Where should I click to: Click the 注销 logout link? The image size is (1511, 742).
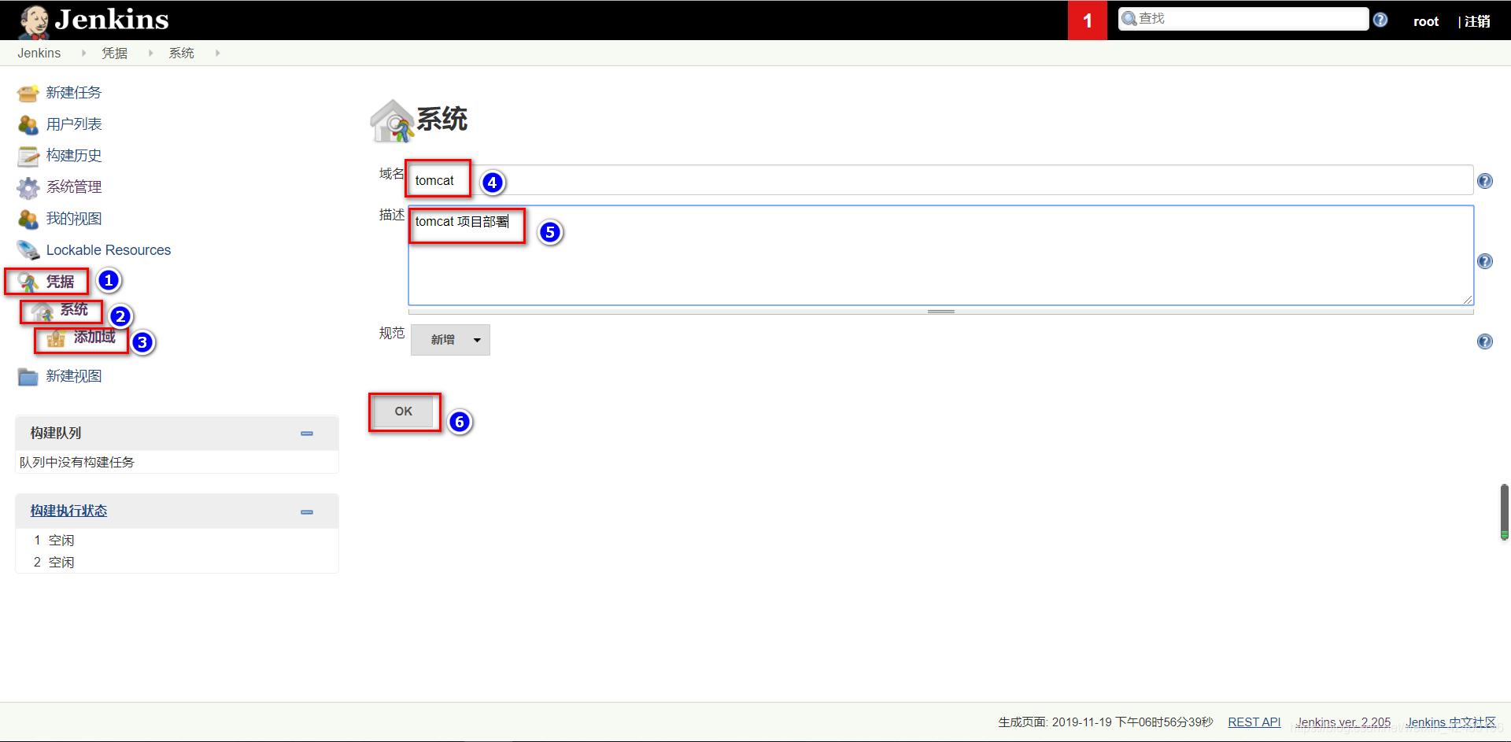coord(1477,21)
